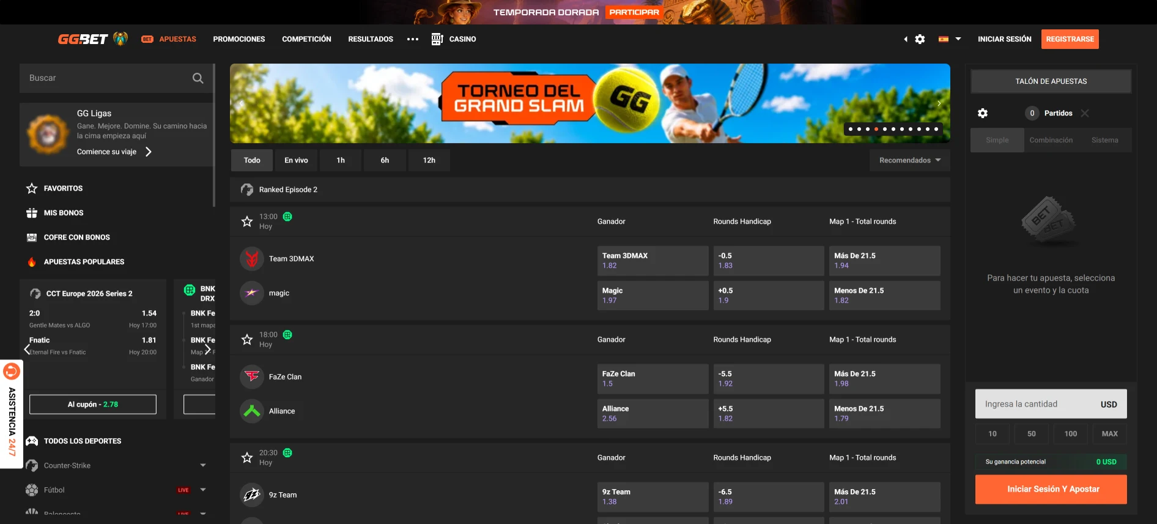Open the search magnifier icon
Screen dimensions: 1157x524
[x=198, y=78]
